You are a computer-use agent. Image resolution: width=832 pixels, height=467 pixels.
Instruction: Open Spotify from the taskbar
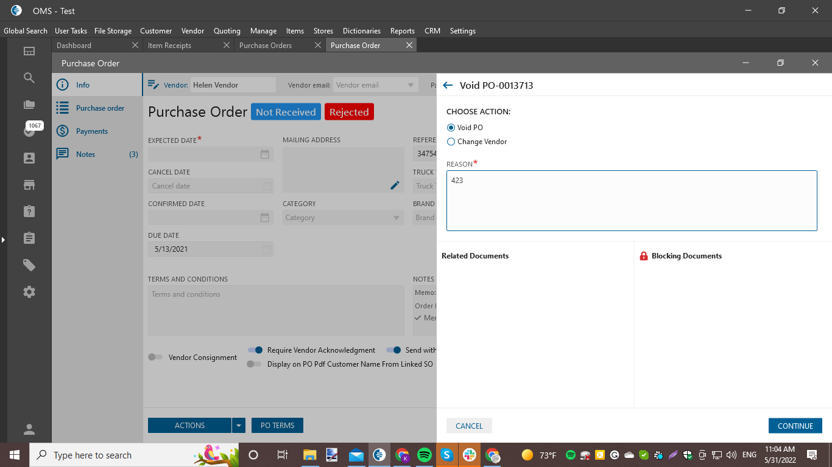tap(425, 455)
